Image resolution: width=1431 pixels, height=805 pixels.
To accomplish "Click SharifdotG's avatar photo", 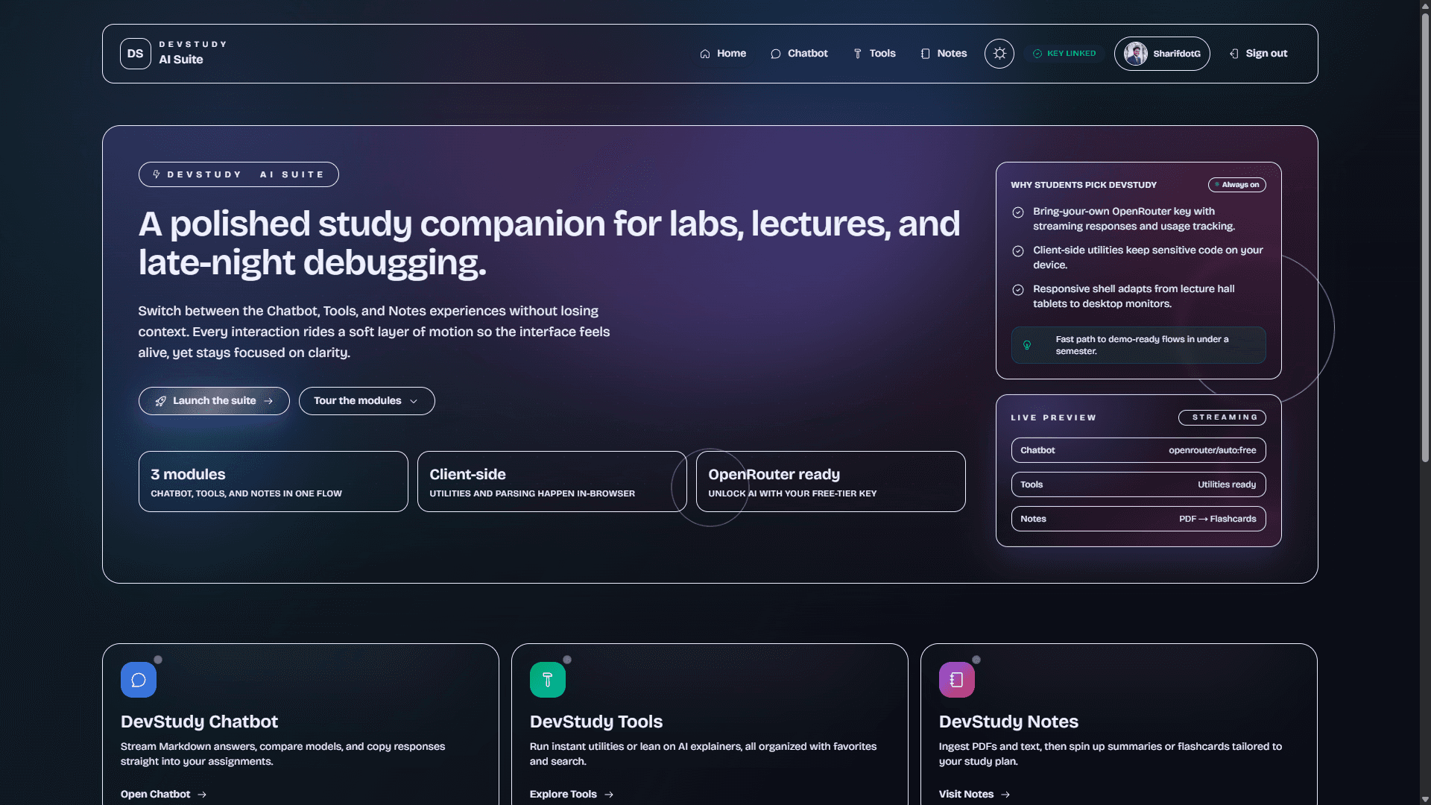I will pos(1136,53).
